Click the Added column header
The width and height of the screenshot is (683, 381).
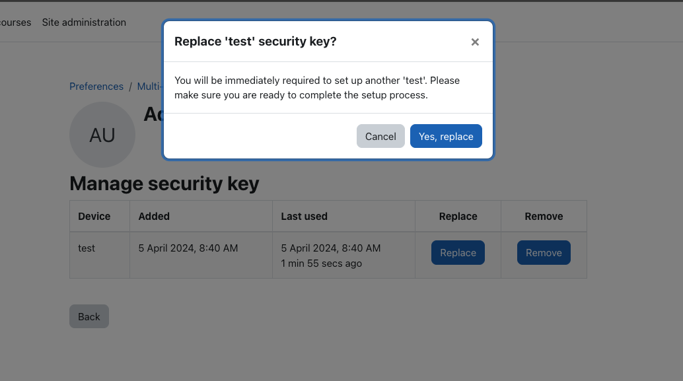pyautogui.click(x=154, y=217)
